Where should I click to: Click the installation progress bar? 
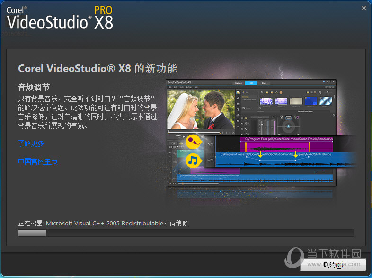click(186, 233)
